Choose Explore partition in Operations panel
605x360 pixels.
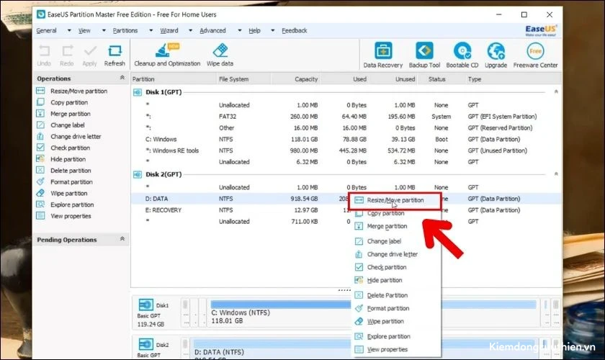tap(72, 205)
